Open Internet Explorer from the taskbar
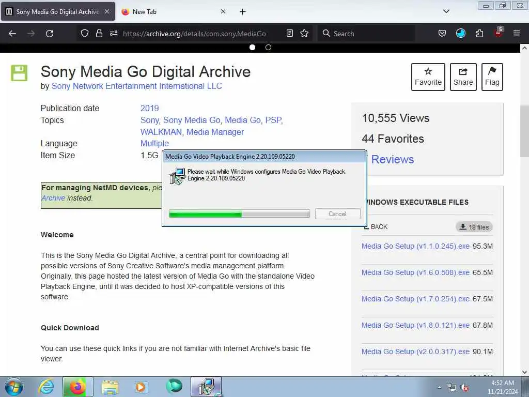529x397 pixels. 46,387
